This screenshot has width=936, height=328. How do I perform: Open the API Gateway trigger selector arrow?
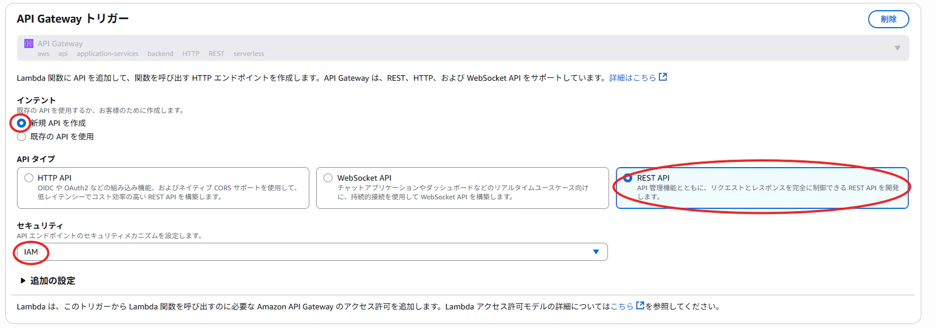coord(897,48)
